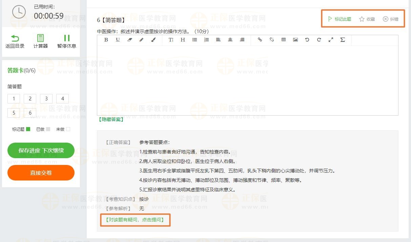The height and width of the screenshot is (242, 411).
Task: Toggle the unordered bullet list
Action: point(194,40)
